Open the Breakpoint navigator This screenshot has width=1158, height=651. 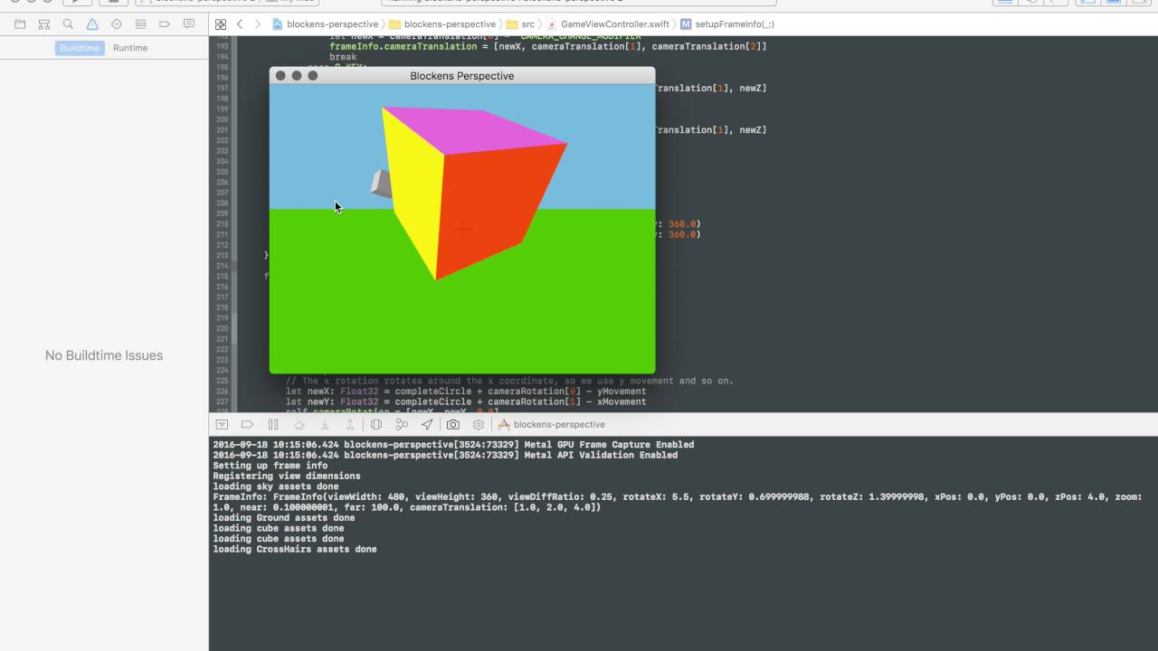[x=165, y=24]
